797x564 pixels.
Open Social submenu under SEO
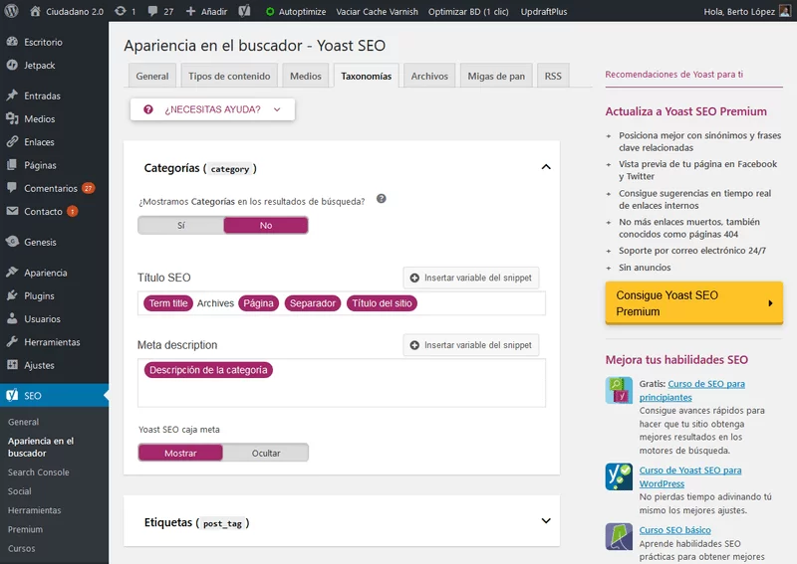(19, 491)
